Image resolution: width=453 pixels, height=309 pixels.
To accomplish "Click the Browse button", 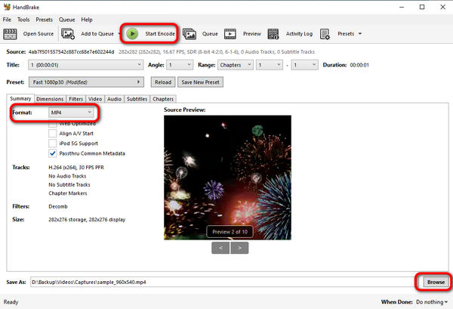I will [x=436, y=282].
